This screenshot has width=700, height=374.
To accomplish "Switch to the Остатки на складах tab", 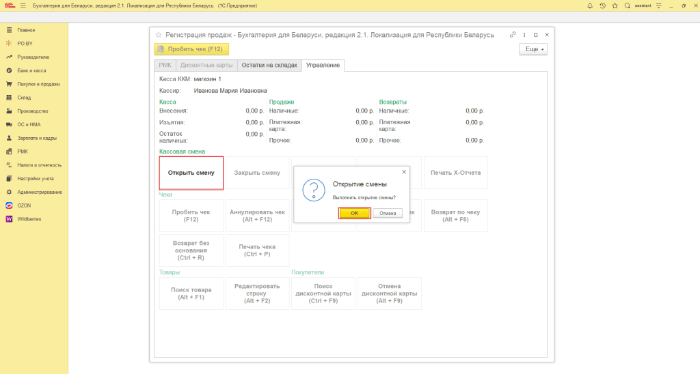I will pyautogui.click(x=269, y=65).
